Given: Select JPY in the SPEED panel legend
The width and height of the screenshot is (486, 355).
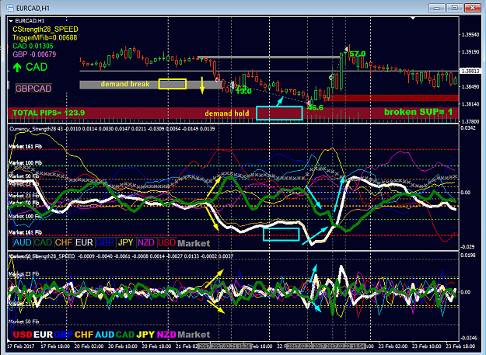Looking at the screenshot, I should (x=145, y=335).
